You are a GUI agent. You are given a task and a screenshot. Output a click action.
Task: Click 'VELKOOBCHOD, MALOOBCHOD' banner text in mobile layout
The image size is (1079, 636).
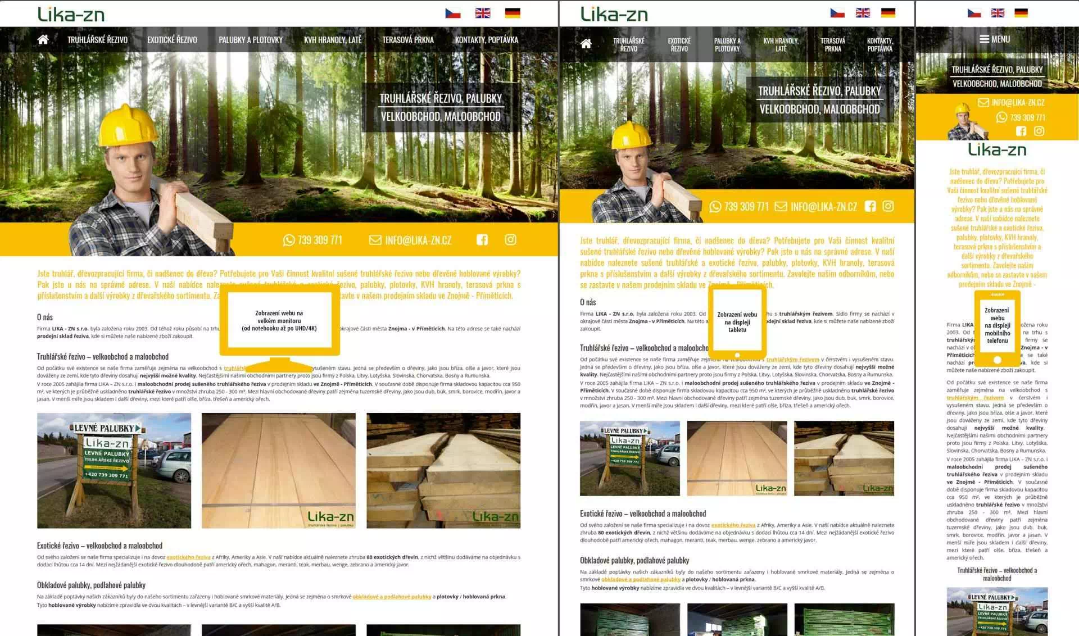tap(998, 84)
